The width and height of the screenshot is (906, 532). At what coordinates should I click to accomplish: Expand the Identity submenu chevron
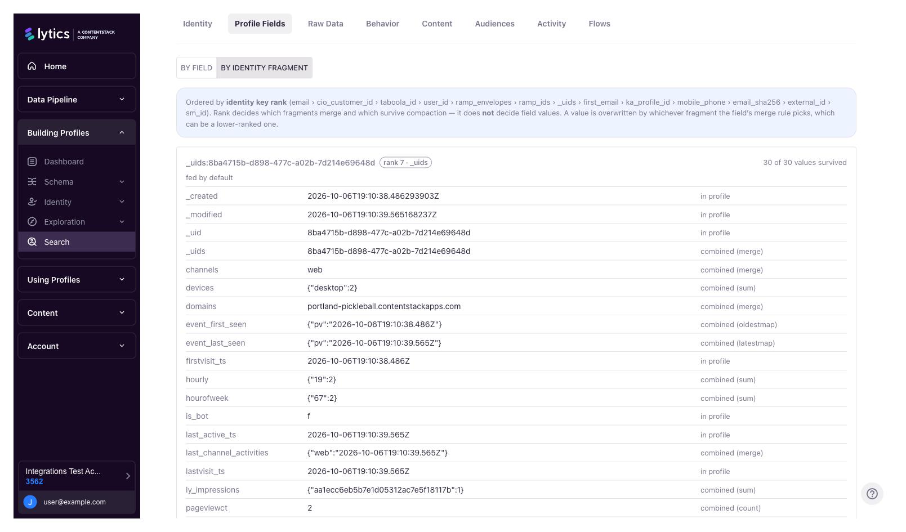[122, 202]
